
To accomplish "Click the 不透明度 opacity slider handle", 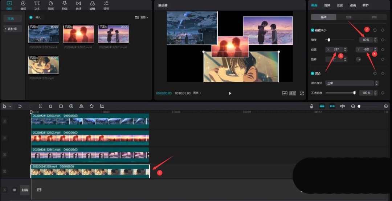I will point(354,93).
